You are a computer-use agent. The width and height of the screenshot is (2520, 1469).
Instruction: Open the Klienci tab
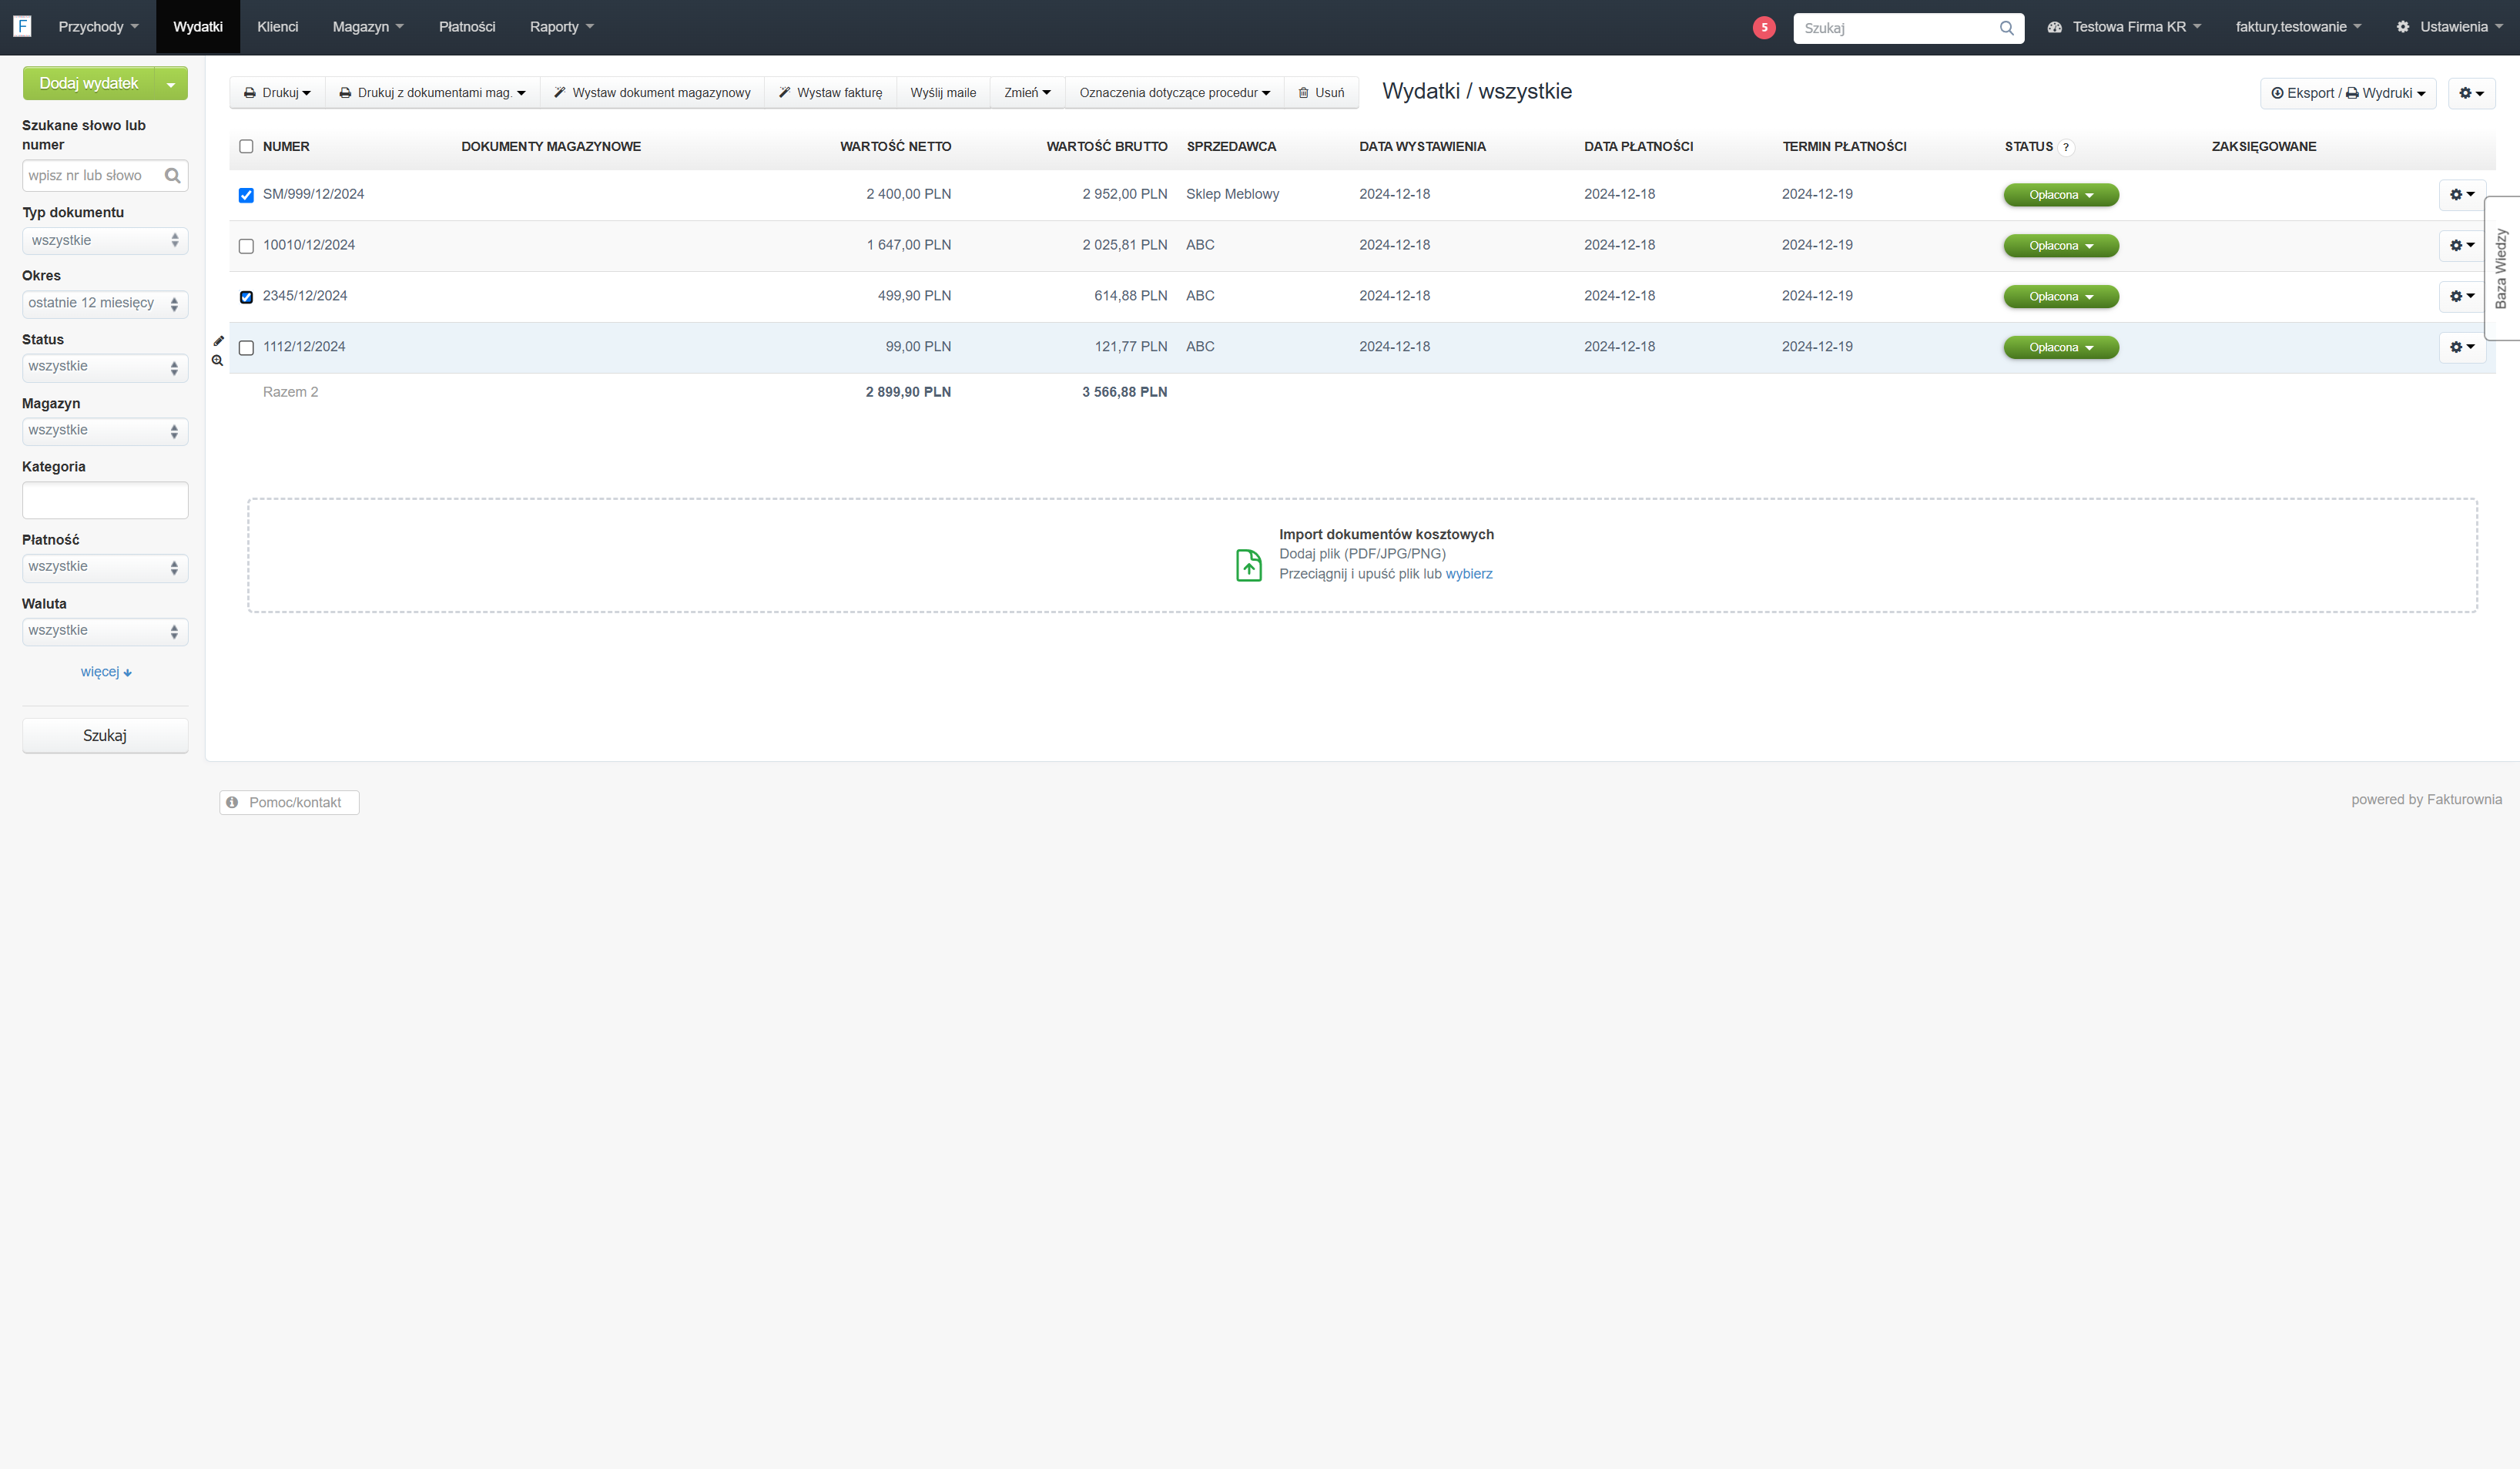277,27
